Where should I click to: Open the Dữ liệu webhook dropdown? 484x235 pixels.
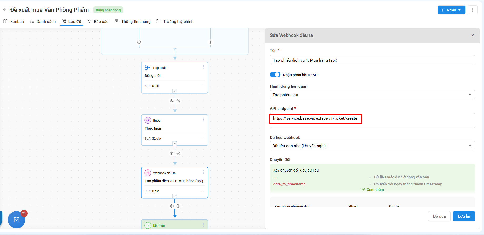[372, 146]
